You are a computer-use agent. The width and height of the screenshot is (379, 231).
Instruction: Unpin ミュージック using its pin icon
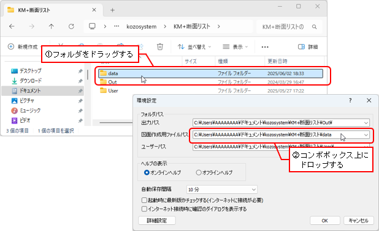click(80, 111)
